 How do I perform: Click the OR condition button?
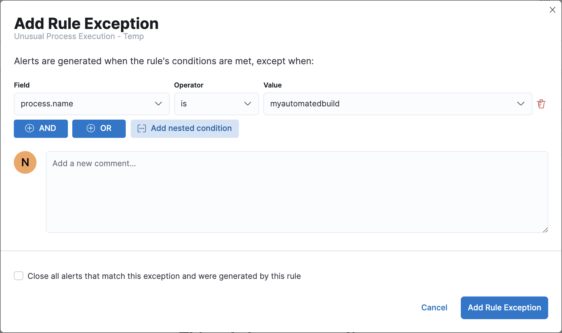(x=99, y=128)
